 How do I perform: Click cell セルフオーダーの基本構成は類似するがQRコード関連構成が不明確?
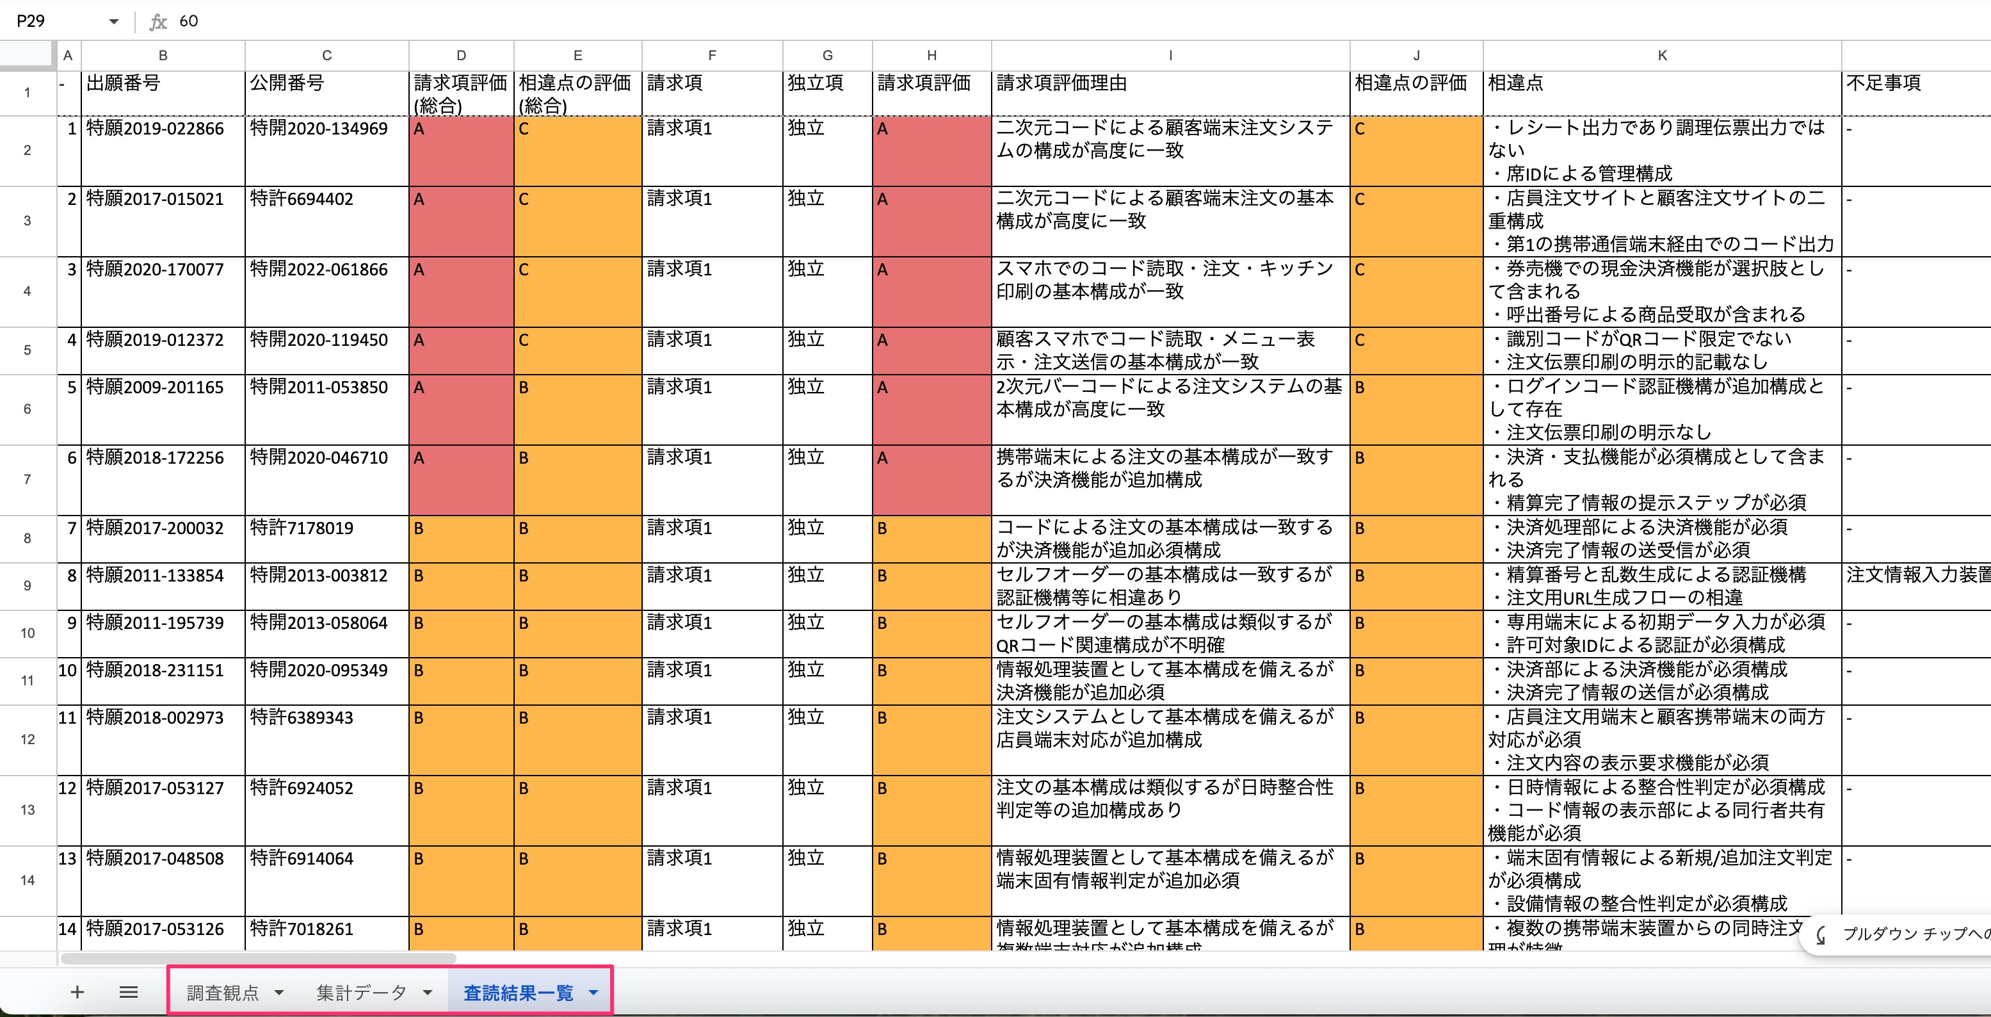tap(1170, 633)
